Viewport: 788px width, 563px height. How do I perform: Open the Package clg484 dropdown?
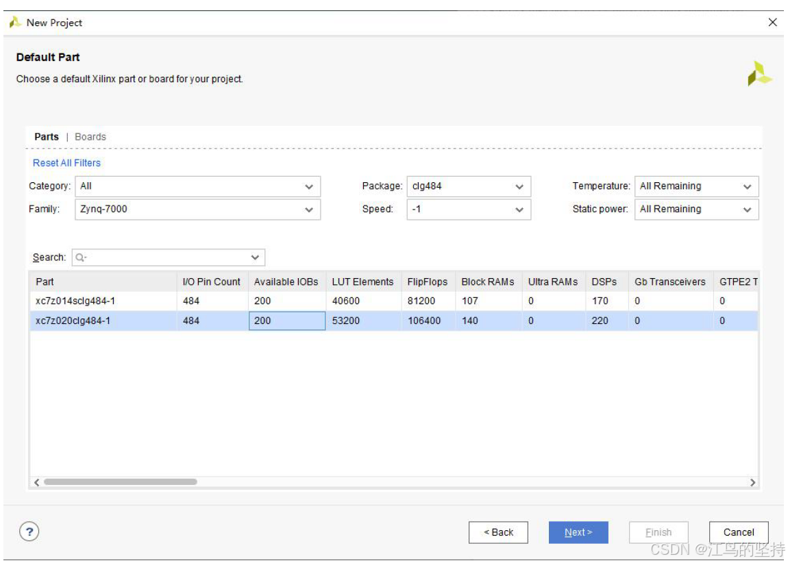pyautogui.click(x=469, y=186)
